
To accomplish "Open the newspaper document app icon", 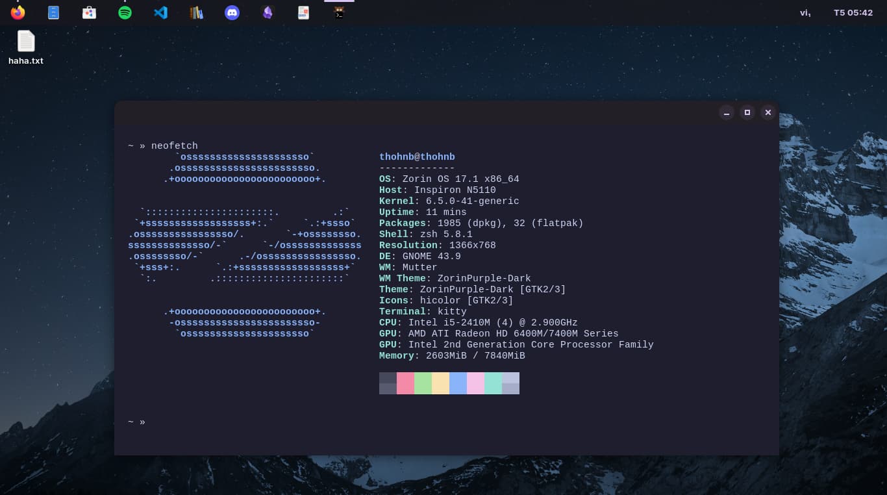I will tap(303, 12).
